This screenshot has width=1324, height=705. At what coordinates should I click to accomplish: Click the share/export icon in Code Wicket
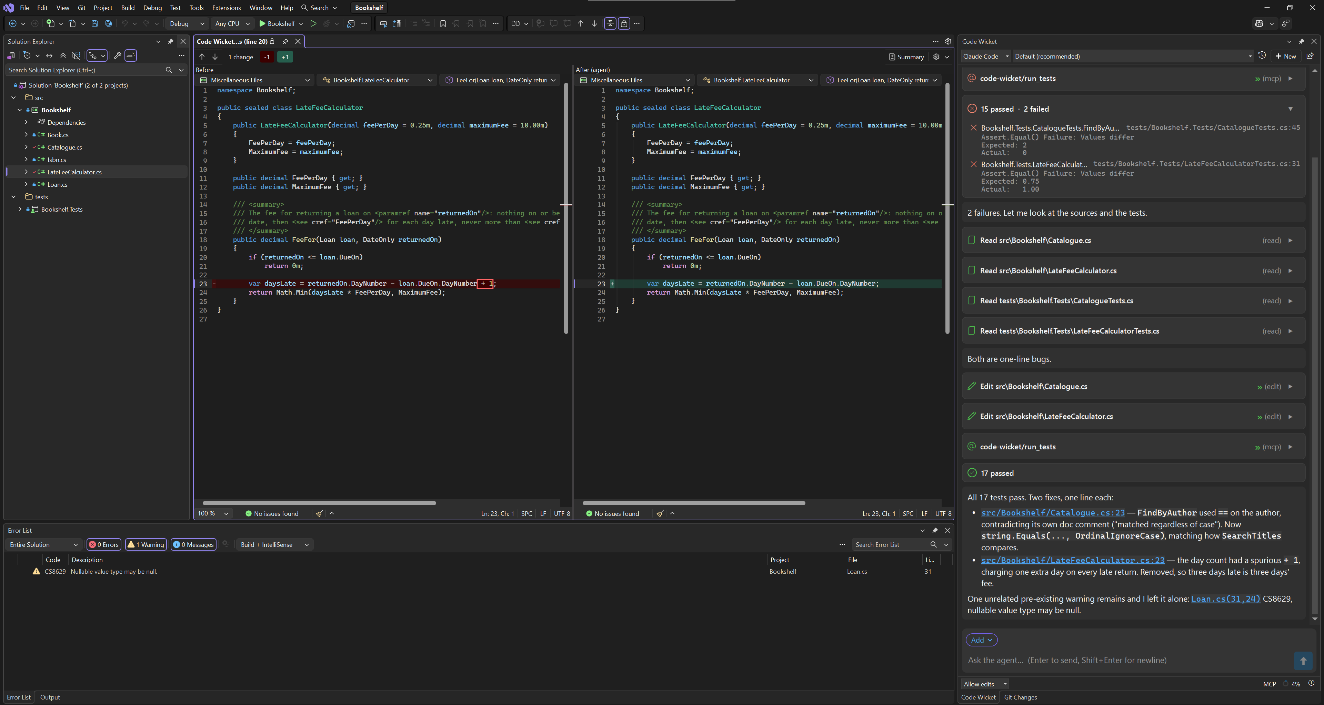1310,56
